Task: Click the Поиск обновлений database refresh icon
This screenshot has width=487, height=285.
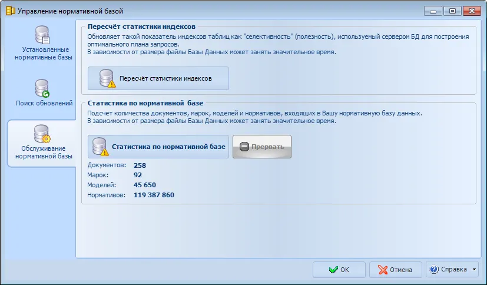Action: [42, 88]
